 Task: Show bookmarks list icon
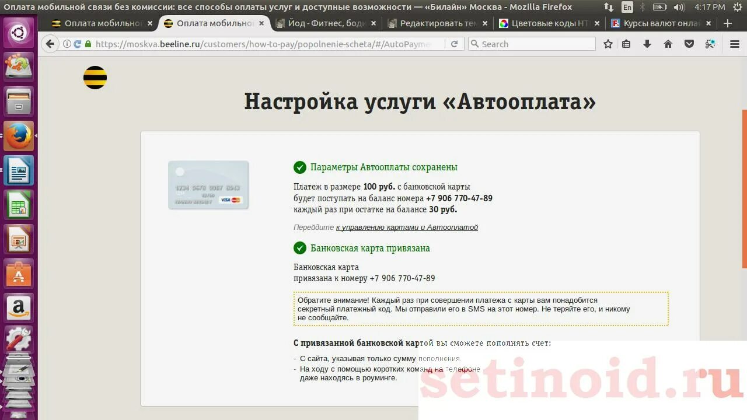[x=626, y=44]
